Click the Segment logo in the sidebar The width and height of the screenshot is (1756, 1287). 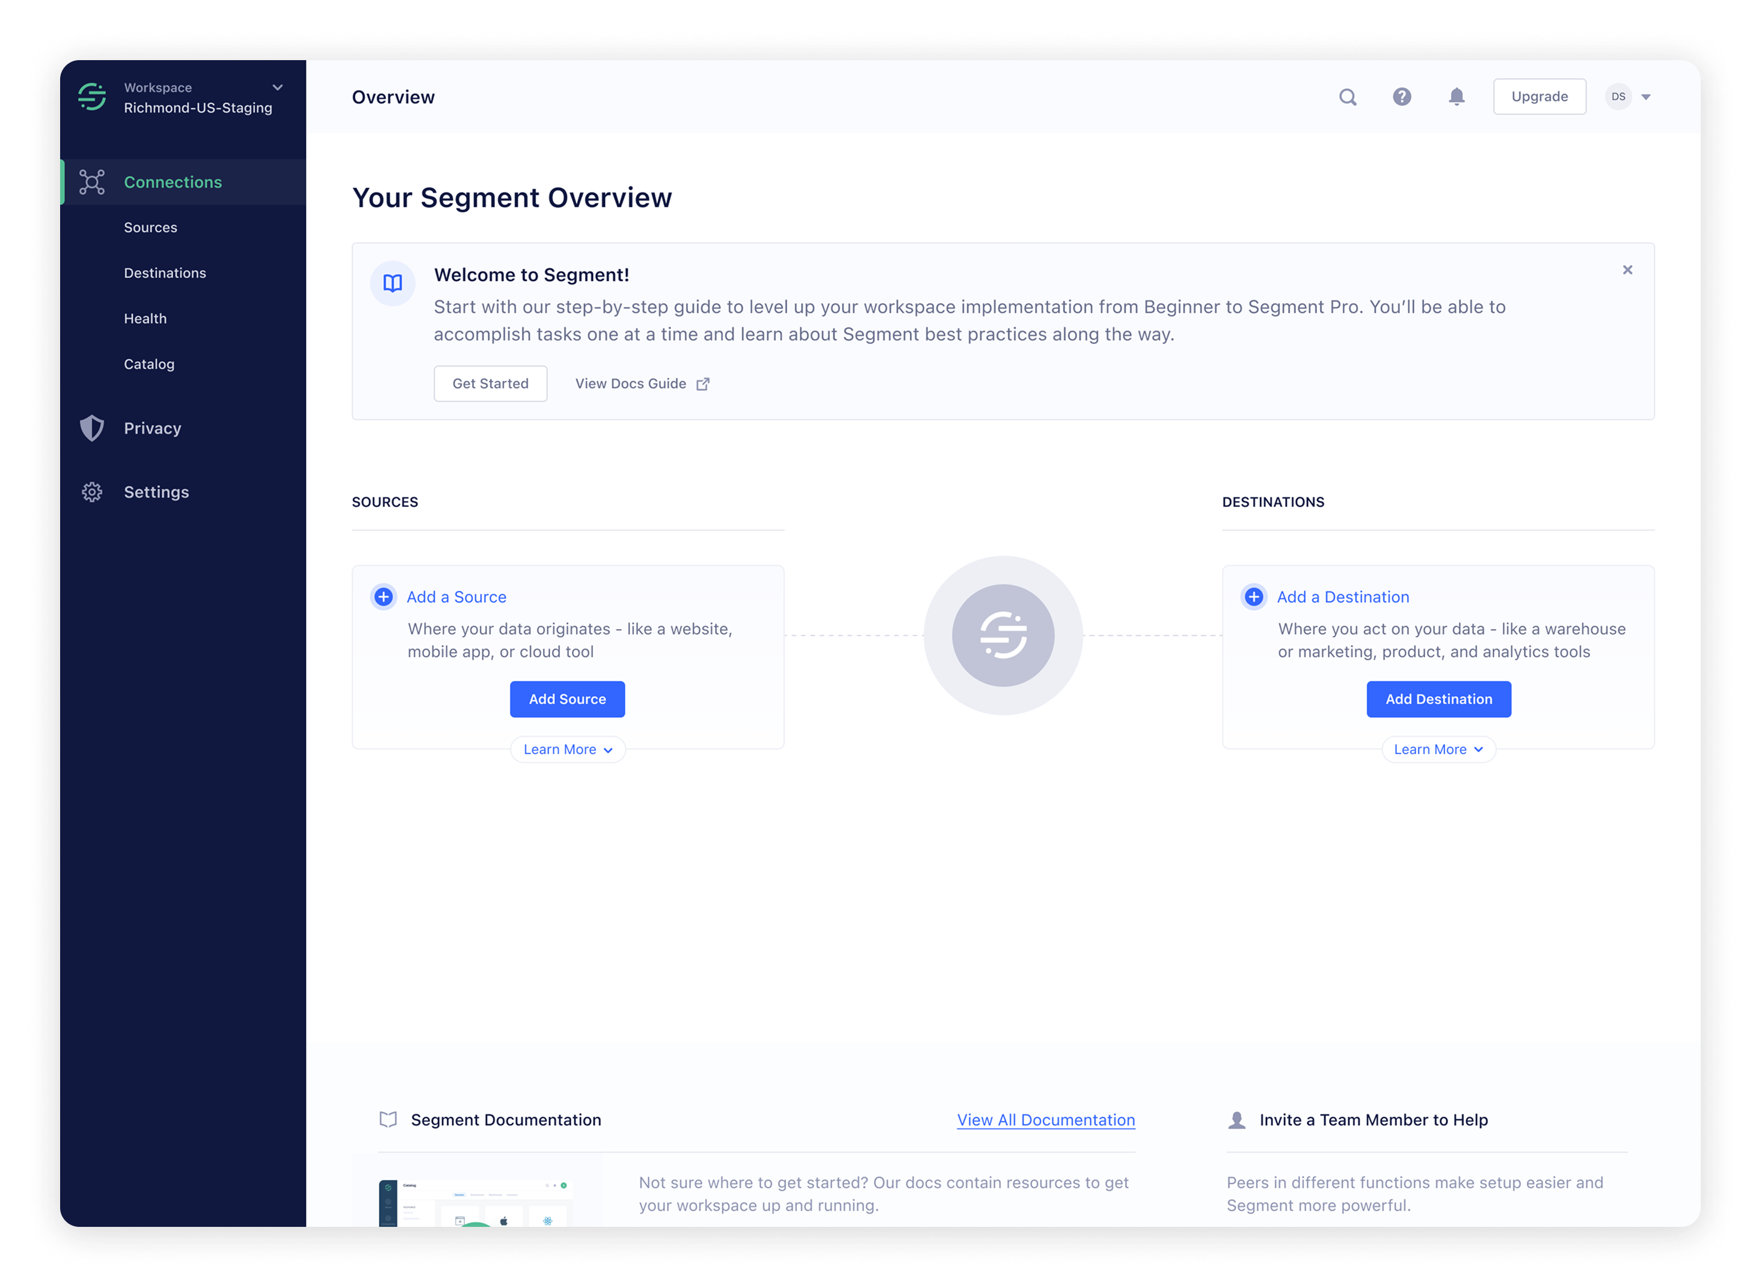(x=91, y=97)
